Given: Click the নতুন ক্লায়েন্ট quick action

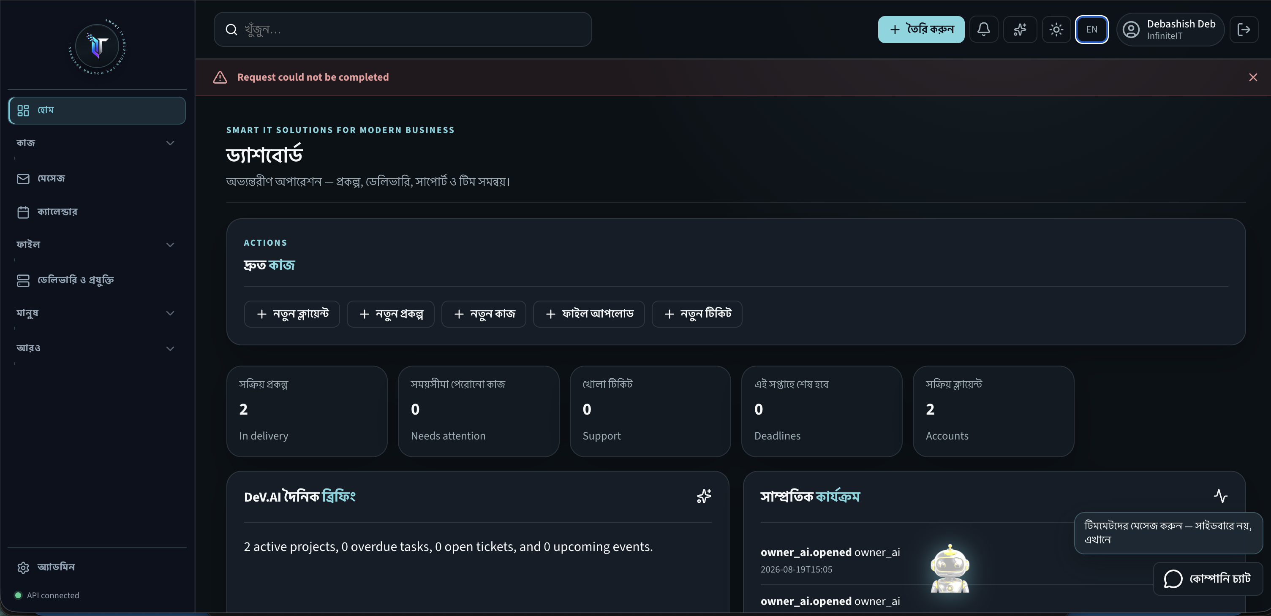Looking at the screenshot, I should click(x=291, y=314).
